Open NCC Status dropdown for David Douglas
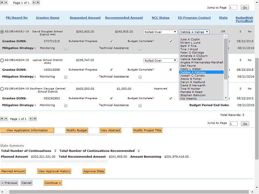This screenshot has width=259, height=194. pos(160,32)
